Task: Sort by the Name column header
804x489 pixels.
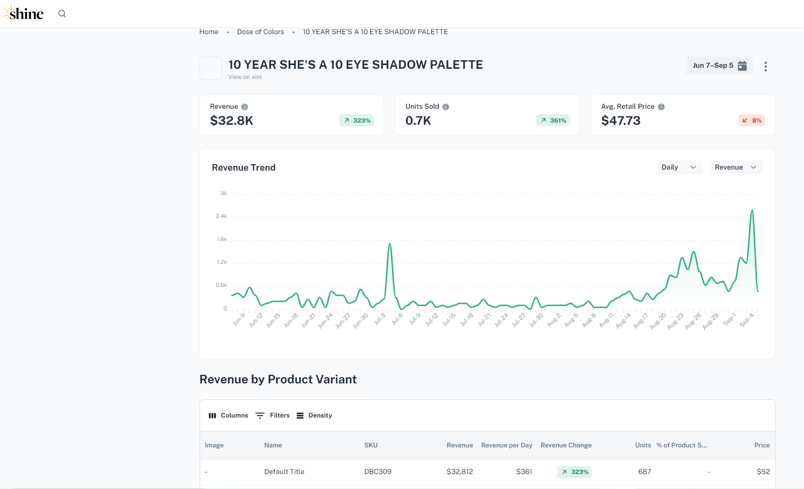Action: 273,445
